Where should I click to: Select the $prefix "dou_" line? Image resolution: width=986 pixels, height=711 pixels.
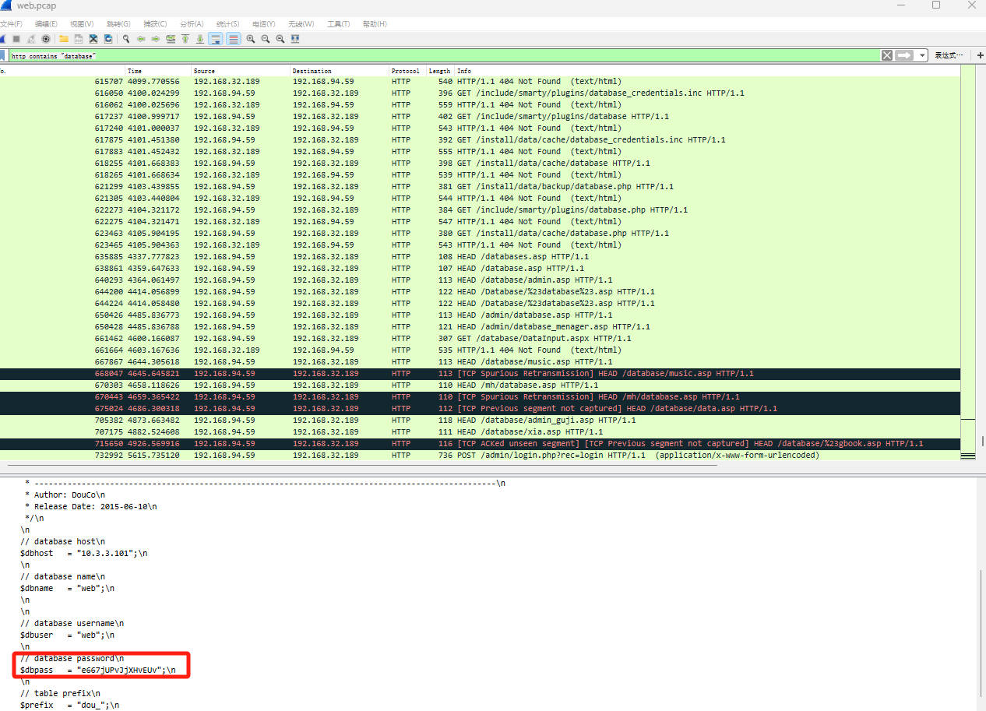tap(70, 705)
